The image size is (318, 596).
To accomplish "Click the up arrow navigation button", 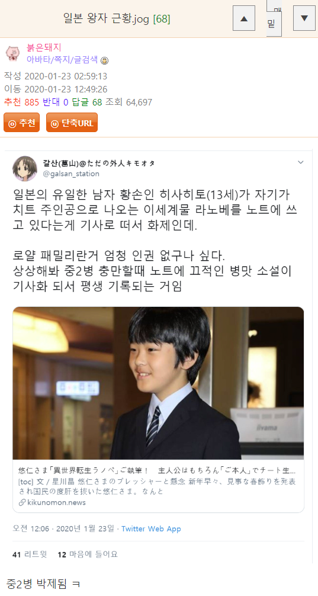I will pyautogui.click(x=244, y=18).
